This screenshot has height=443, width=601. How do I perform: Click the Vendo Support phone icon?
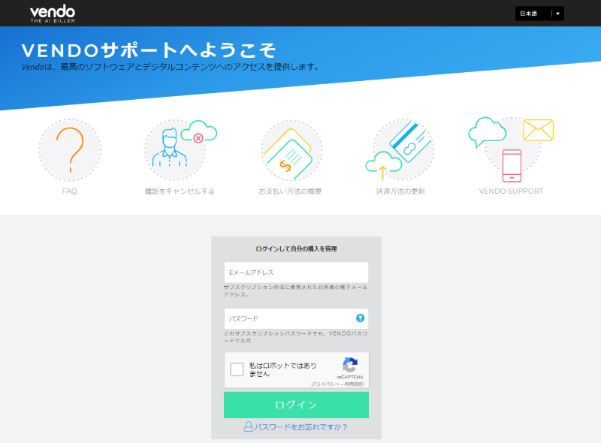[512, 166]
